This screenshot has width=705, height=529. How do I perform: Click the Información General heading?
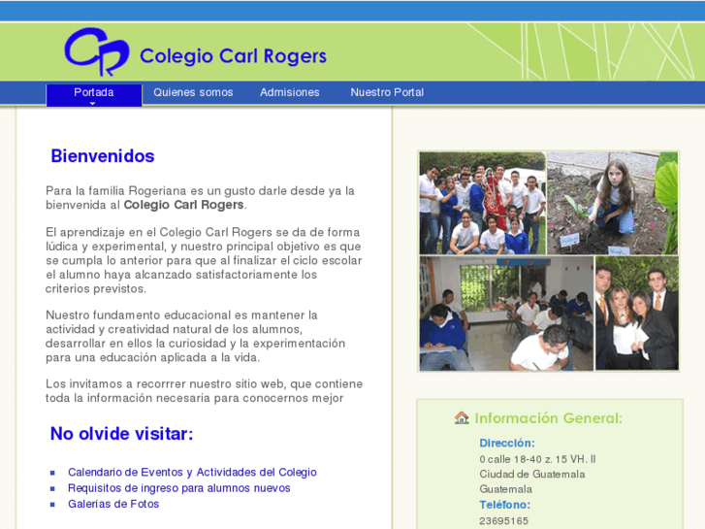pos(548,418)
